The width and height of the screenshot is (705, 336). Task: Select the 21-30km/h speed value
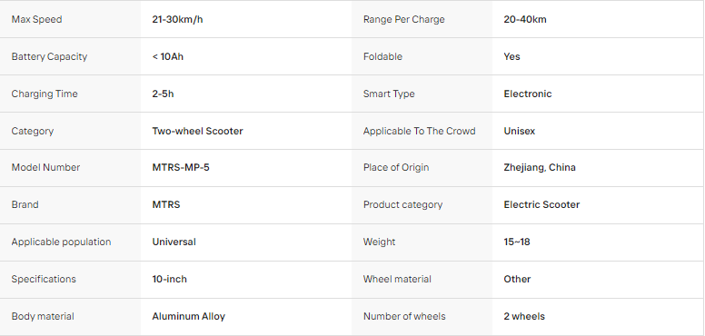click(177, 19)
